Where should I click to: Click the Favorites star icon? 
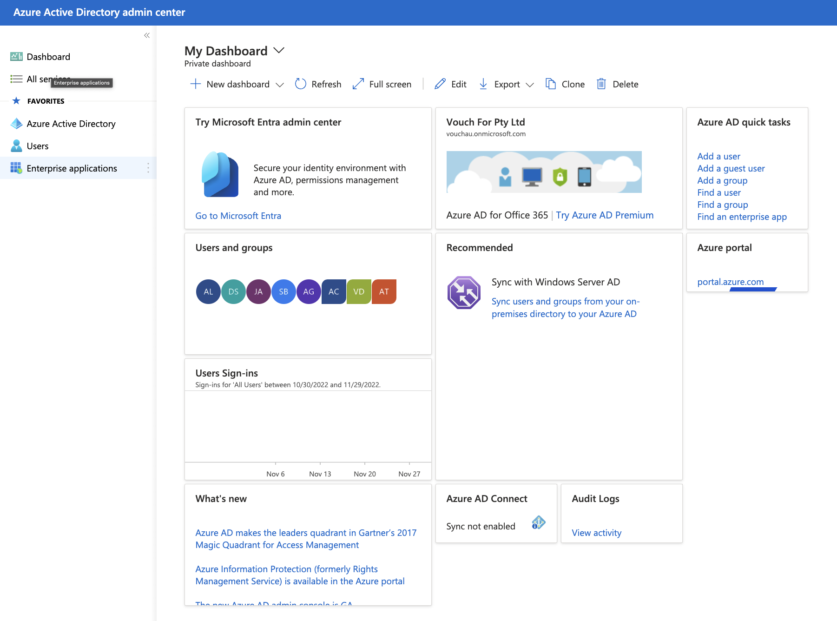coord(16,101)
